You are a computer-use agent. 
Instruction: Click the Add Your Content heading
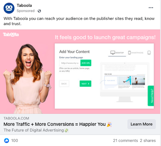[x=74, y=52]
